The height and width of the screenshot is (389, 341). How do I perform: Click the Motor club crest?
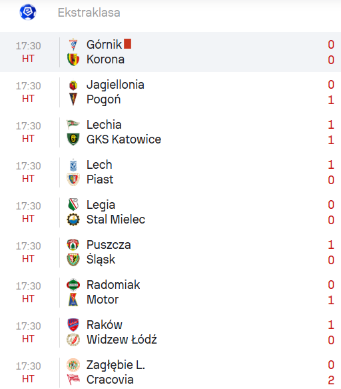[73, 300]
